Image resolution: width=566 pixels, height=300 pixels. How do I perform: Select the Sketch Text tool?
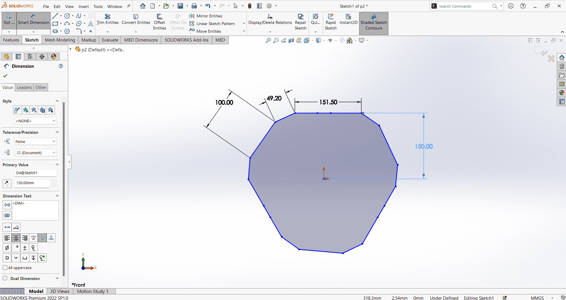[91, 24]
